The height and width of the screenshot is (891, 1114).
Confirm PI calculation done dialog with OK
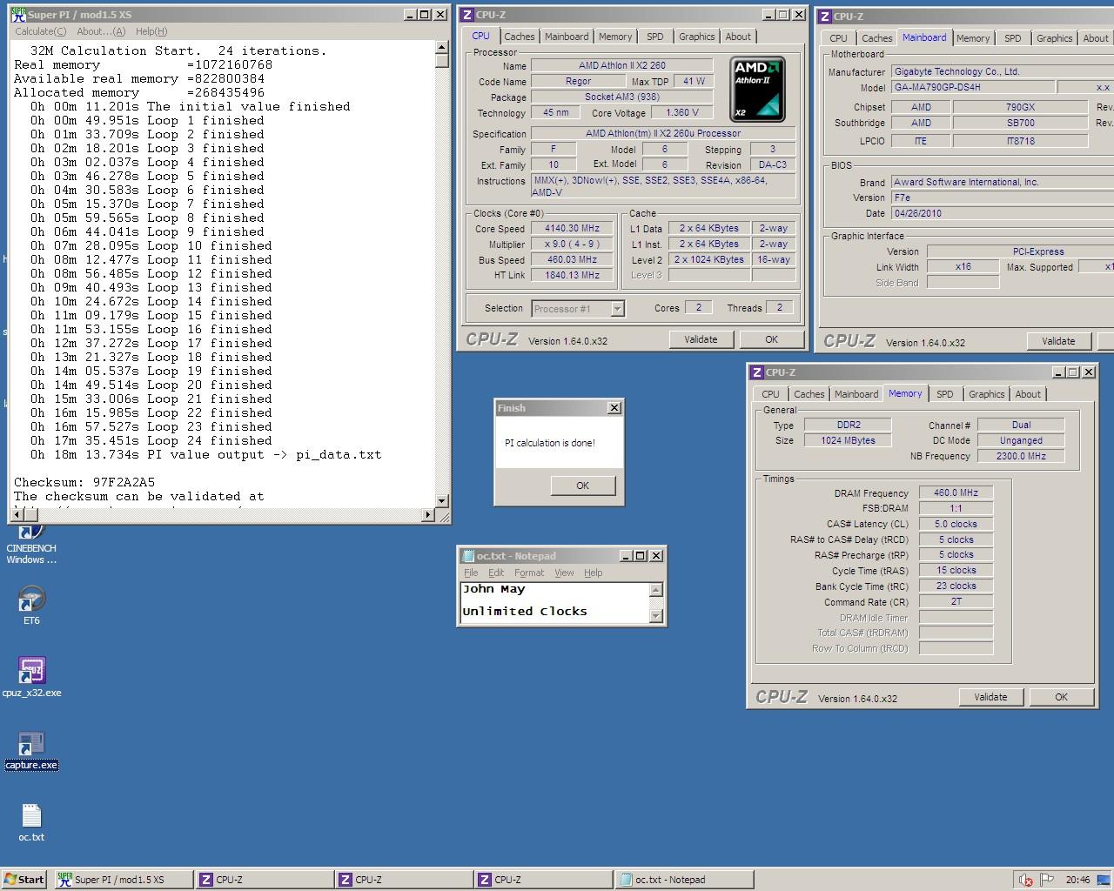pyautogui.click(x=582, y=486)
